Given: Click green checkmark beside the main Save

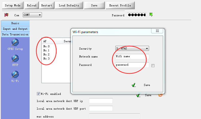Looking at the screenshot, I should 138,95.
